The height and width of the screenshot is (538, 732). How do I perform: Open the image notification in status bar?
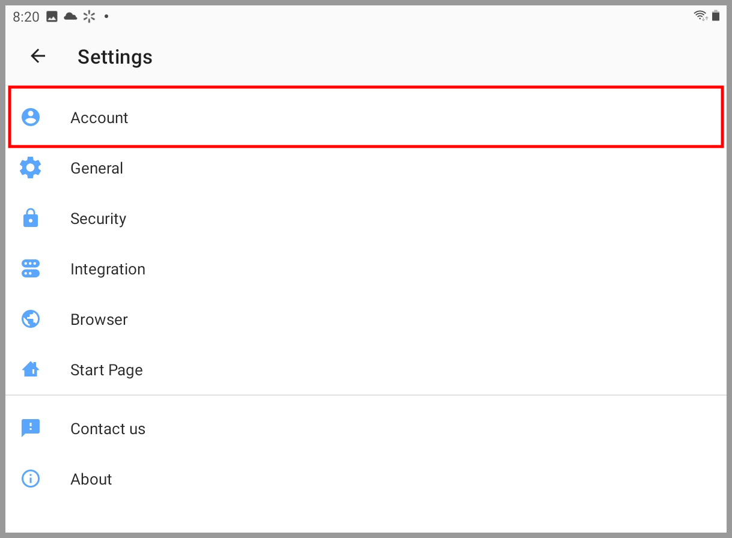52,16
